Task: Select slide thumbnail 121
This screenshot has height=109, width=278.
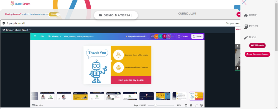Action: pos(163,96)
